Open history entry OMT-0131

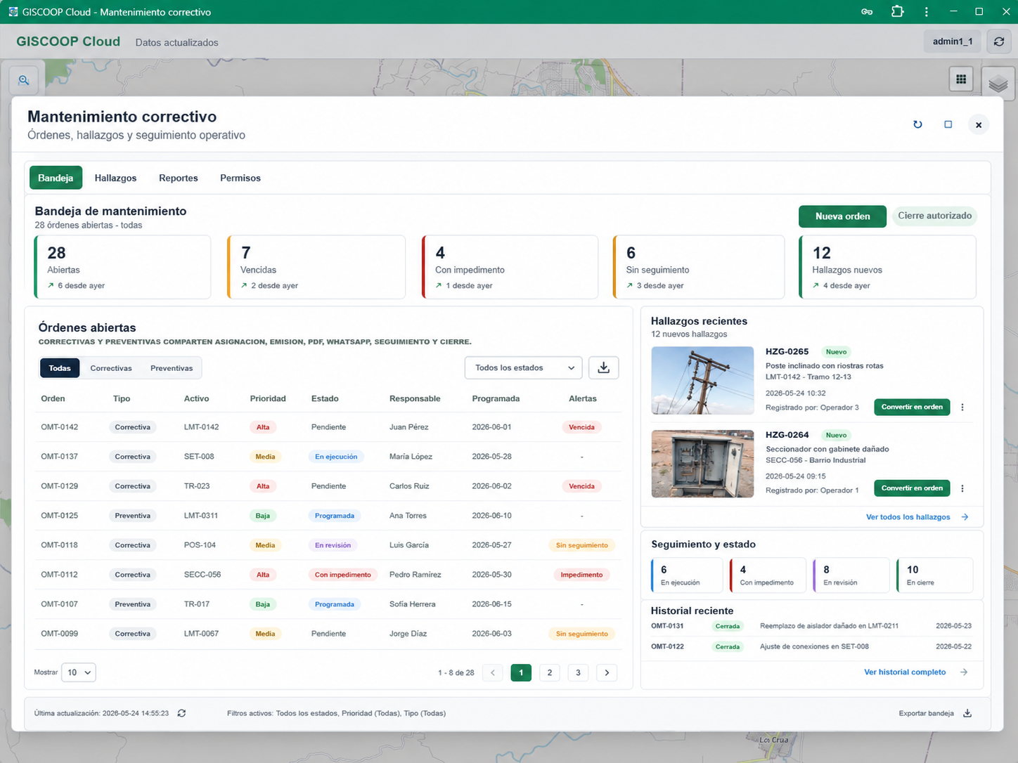811,626
